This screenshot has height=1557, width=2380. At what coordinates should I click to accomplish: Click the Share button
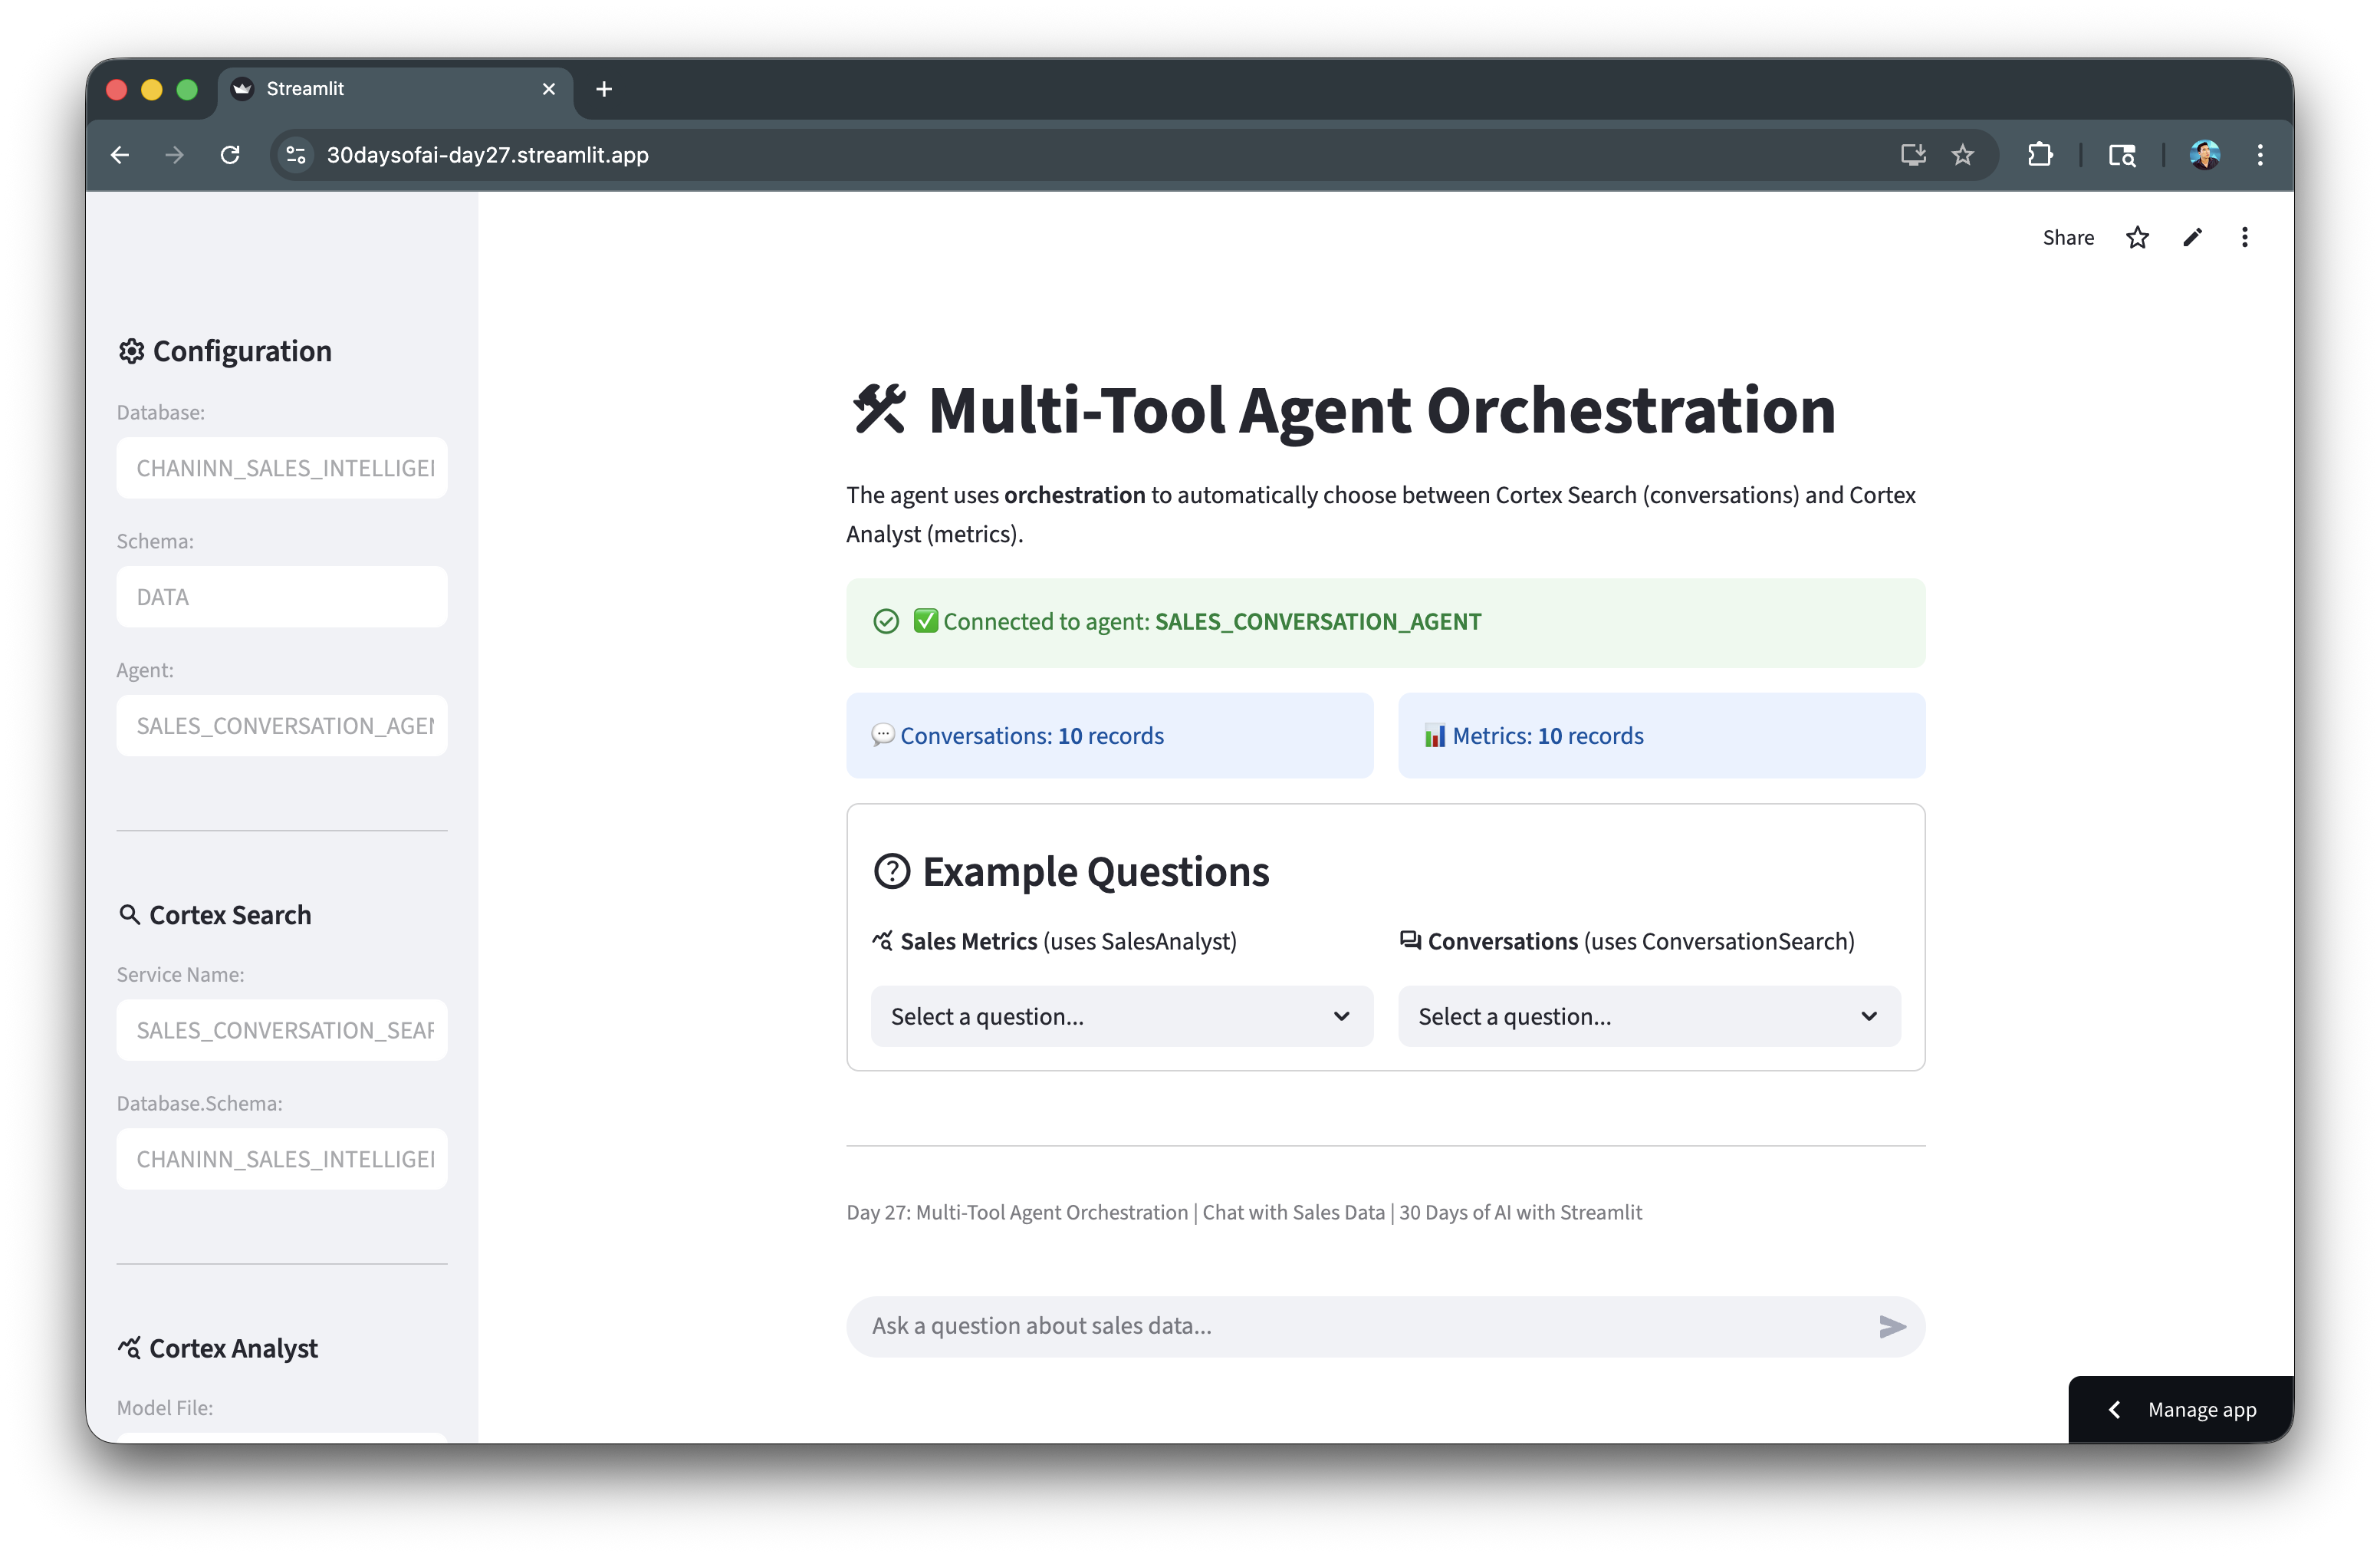(x=2067, y=238)
